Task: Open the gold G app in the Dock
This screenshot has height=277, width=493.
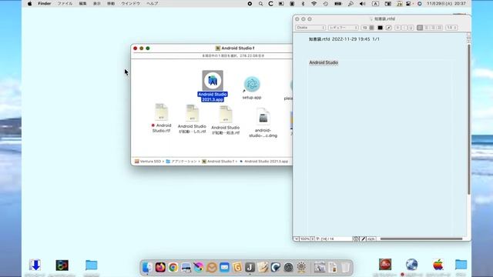Action: tap(237, 267)
